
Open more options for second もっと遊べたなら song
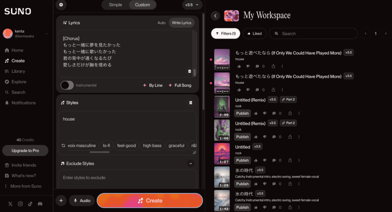tap(282, 90)
